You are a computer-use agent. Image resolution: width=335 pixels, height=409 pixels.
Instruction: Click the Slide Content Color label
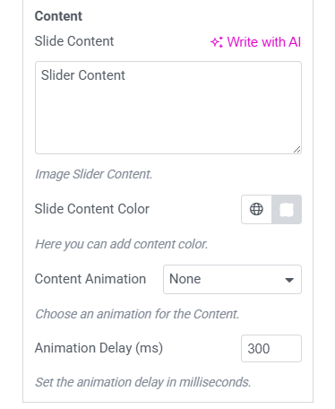[x=92, y=209]
